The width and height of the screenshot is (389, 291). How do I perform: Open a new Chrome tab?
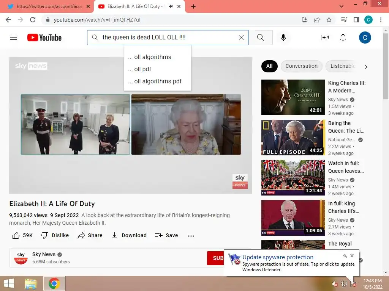tap(193, 7)
